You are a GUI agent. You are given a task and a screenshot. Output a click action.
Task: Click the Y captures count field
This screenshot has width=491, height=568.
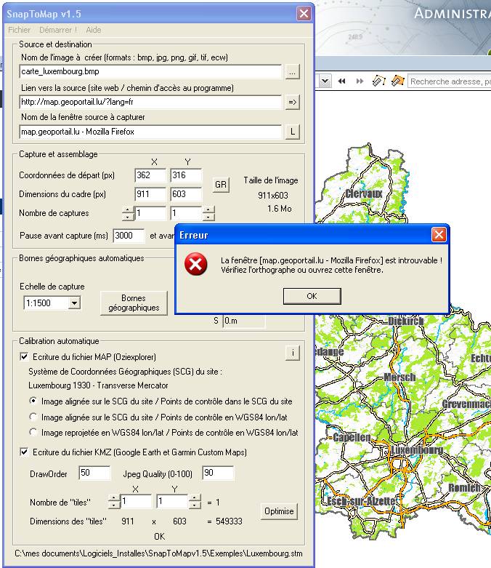(x=186, y=213)
